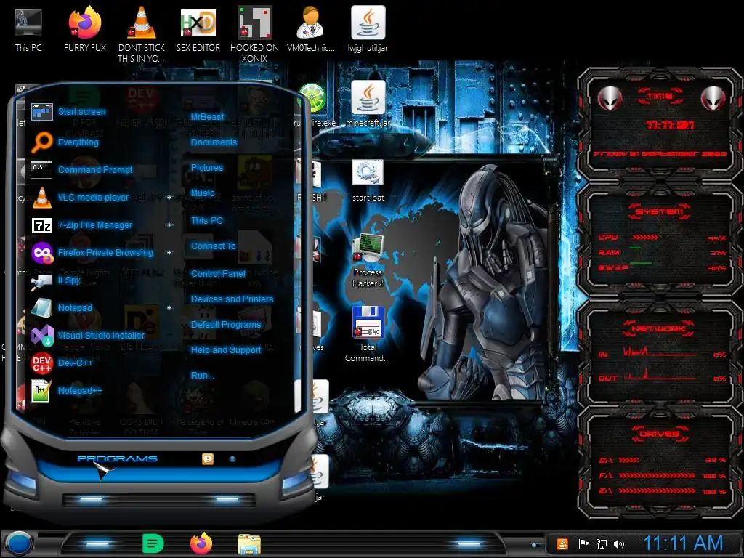Viewport: 744px width, 558px height.
Task: Open Firefox from the taskbar
Action: pos(201,543)
